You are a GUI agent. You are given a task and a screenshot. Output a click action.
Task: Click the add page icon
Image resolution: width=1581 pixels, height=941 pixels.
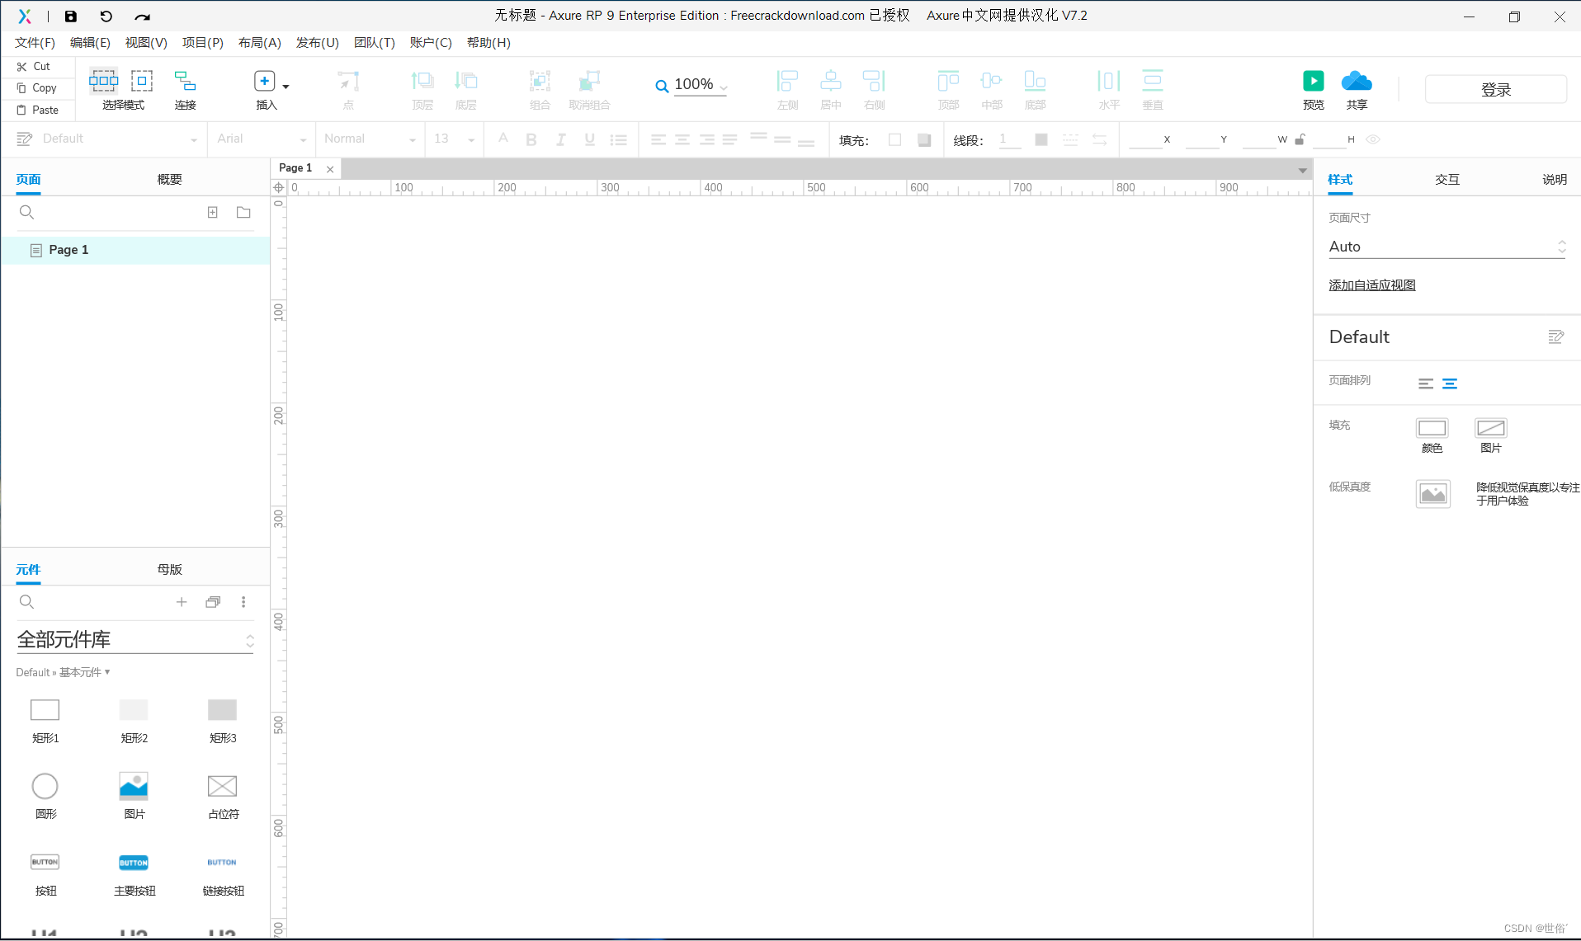pyautogui.click(x=213, y=212)
